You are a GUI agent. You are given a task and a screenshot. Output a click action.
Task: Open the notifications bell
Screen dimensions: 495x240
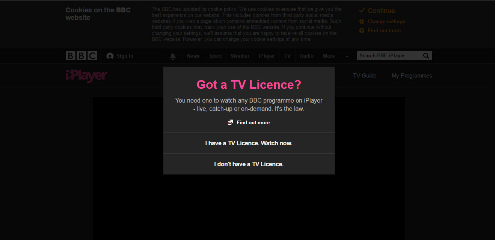pos(173,56)
